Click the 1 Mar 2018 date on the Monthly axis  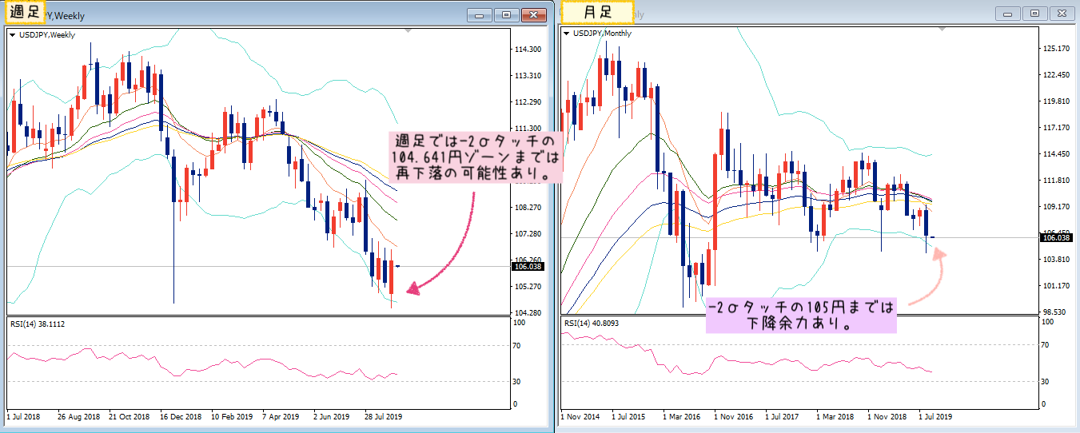pyautogui.click(x=836, y=417)
